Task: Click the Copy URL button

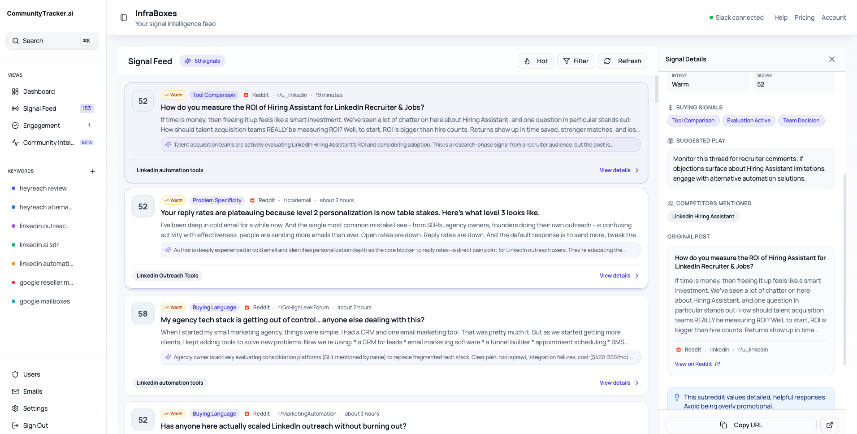Action: click(x=741, y=425)
